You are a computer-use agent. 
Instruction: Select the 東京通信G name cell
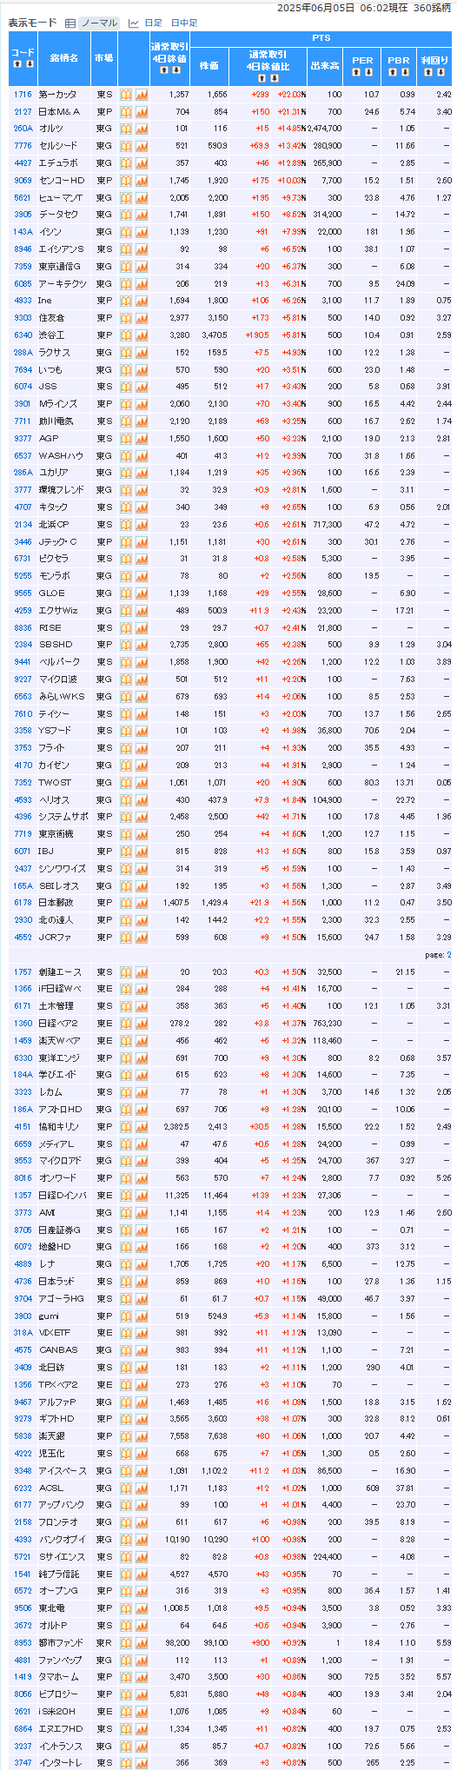63,267
